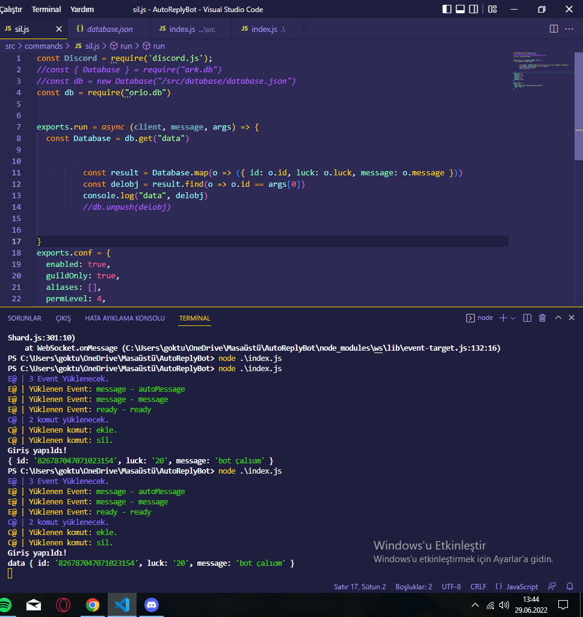The width and height of the screenshot is (583, 617).
Task: Open Google Chrome from taskbar
Action: coord(93,605)
